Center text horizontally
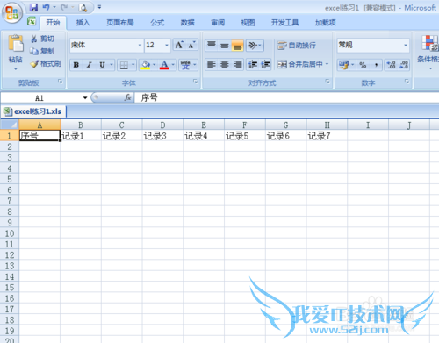 [225, 64]
